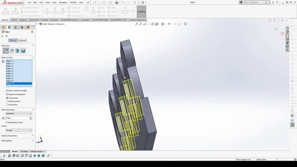Image resolution: width=297 pixels, height=167 pixels.
Task: Select highlighted Edge<10> in the list
Action: tap(19, 83)
